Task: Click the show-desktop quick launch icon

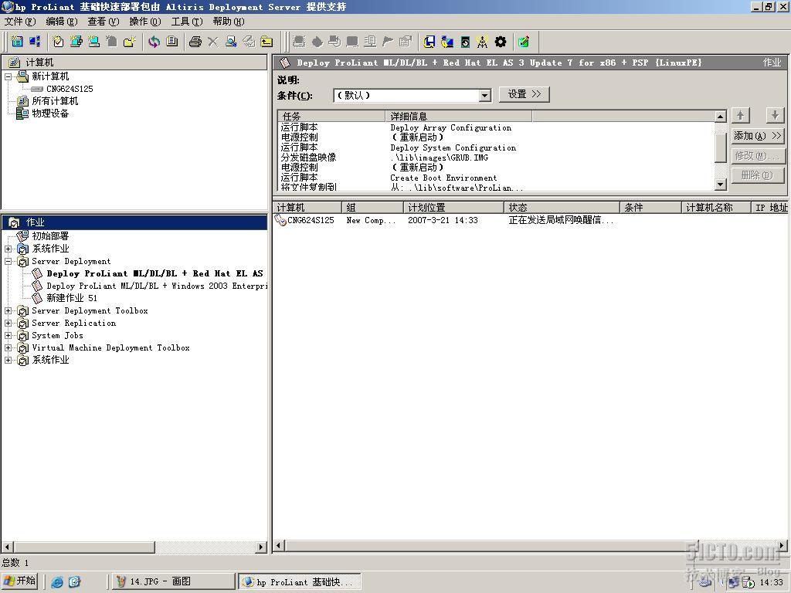Action: (74, 582)
